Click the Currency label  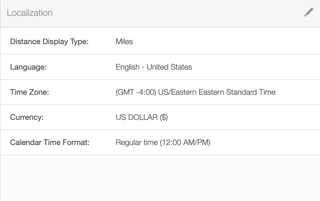(x=27, y=117)
